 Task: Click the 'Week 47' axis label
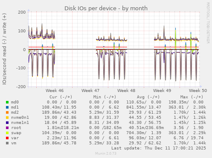[90, 91]
